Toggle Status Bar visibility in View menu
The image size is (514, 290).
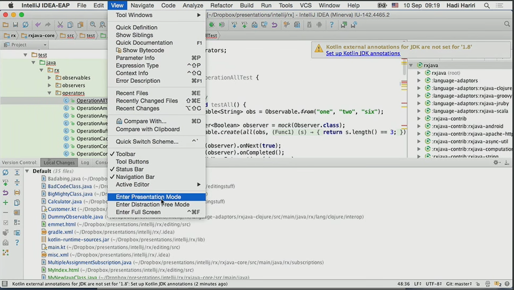click(157, 169)
